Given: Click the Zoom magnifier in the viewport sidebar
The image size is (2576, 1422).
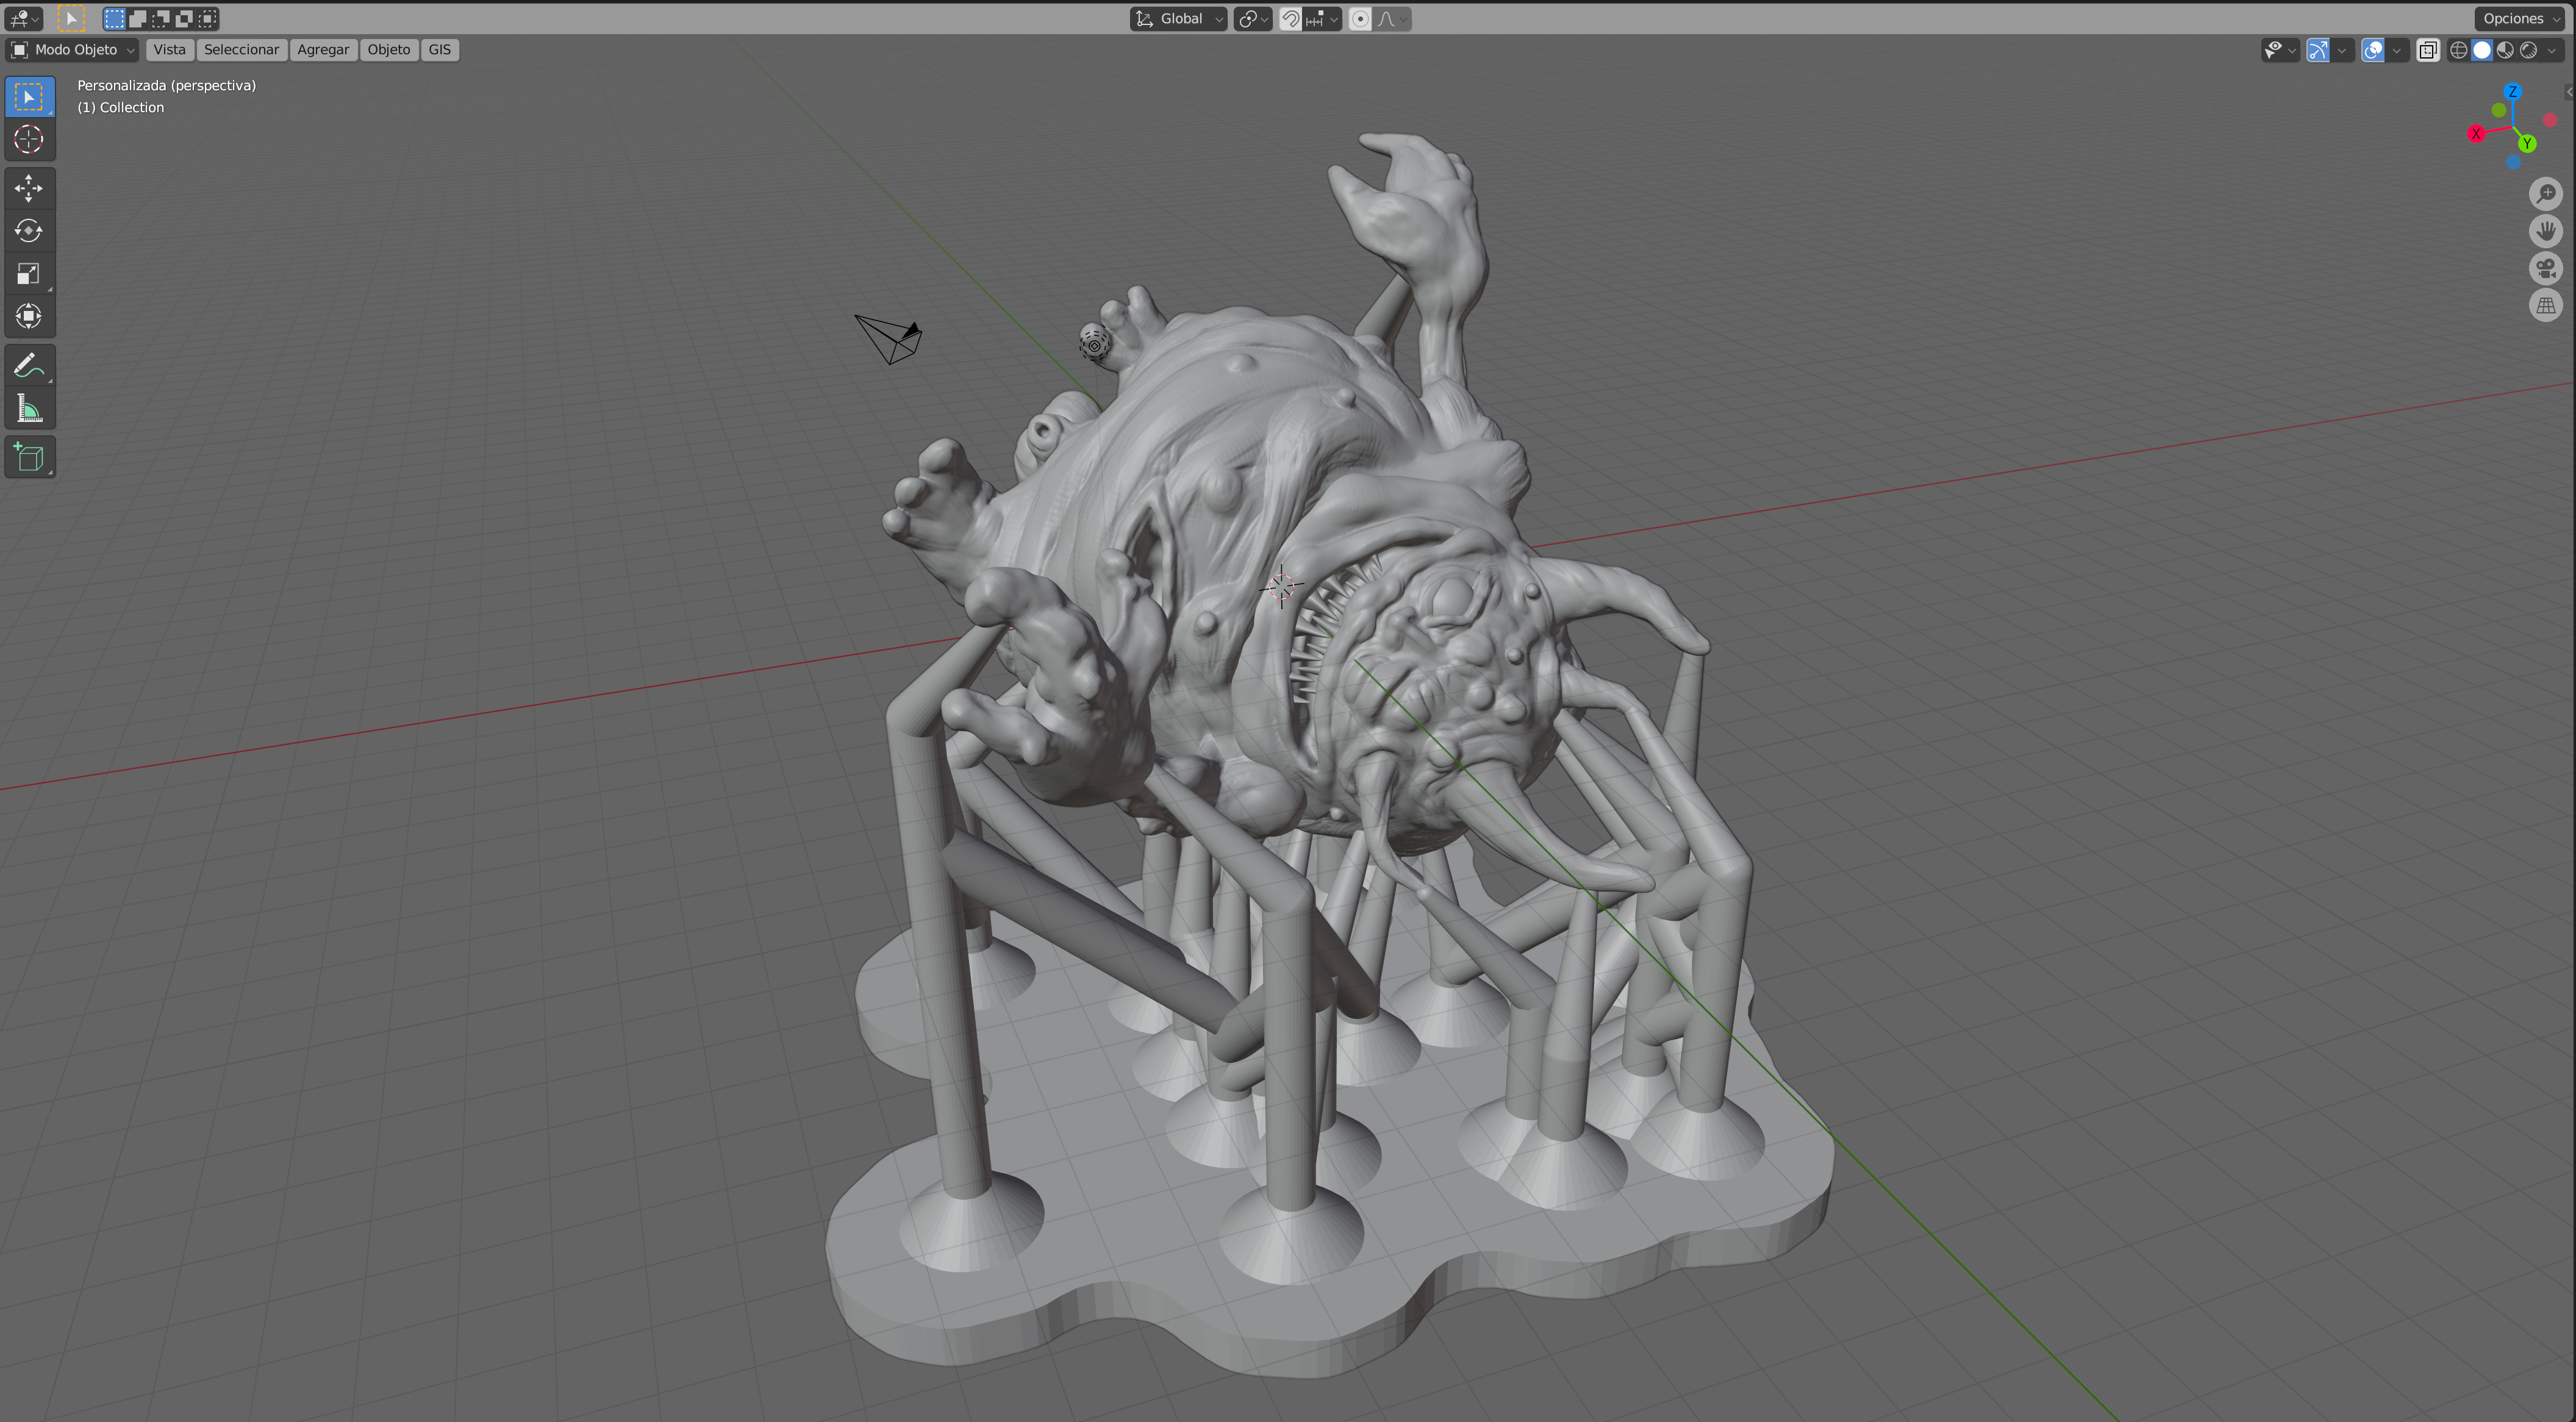Looking at the screenshot, I should click(x=2547, y=193).
